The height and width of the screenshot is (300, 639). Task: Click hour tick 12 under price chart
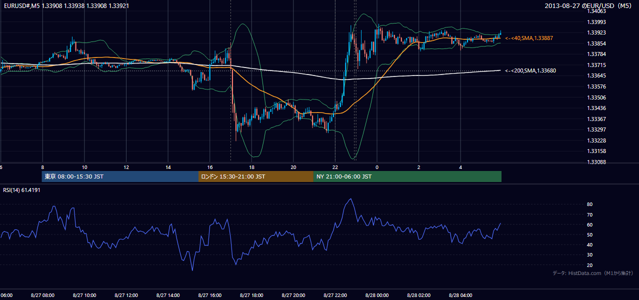[126, 167]
